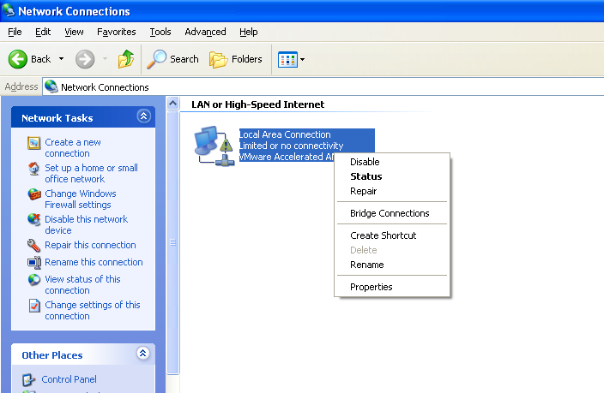The width and height of the screenshot is (604, 393).
Task: Click the Control Panel icon in Other Places
Action: (x=29, y=380)
